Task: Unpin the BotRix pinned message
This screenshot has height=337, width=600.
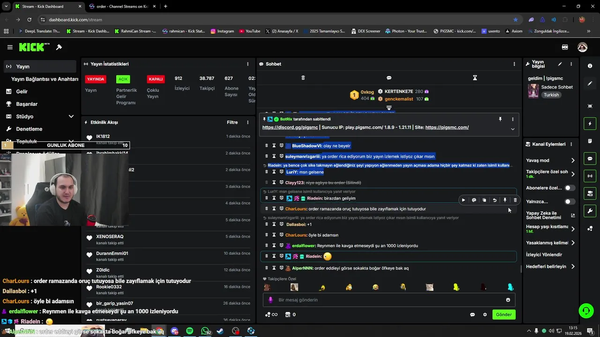Action: click(x=500, y=119)
